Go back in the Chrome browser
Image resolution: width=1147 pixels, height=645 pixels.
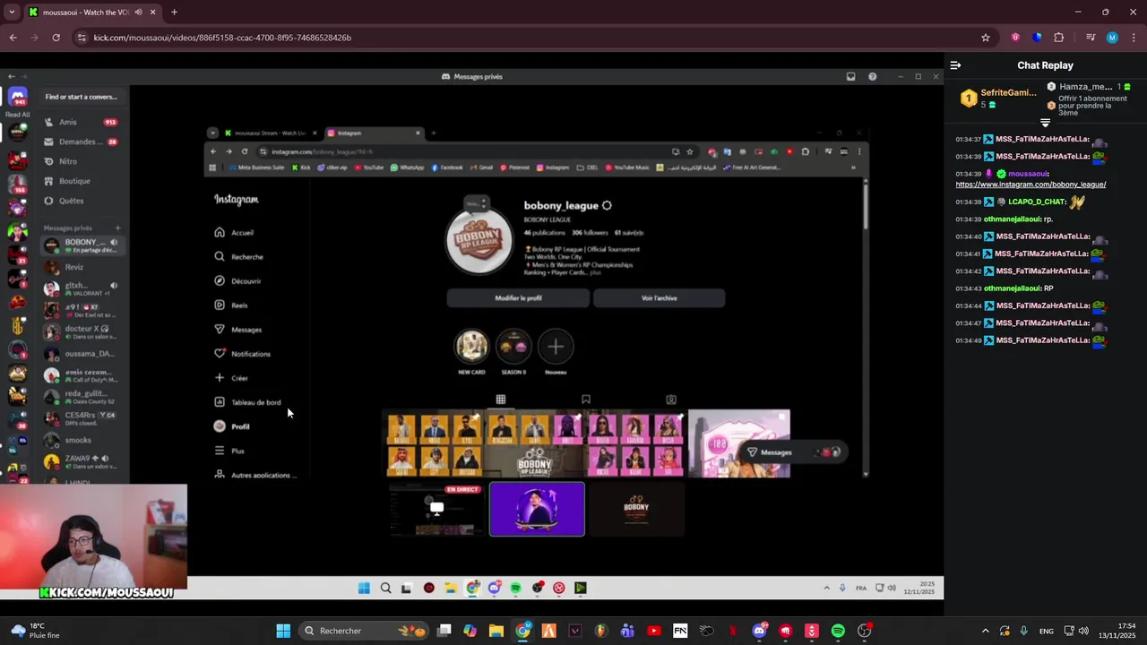(x=13, y=38)
